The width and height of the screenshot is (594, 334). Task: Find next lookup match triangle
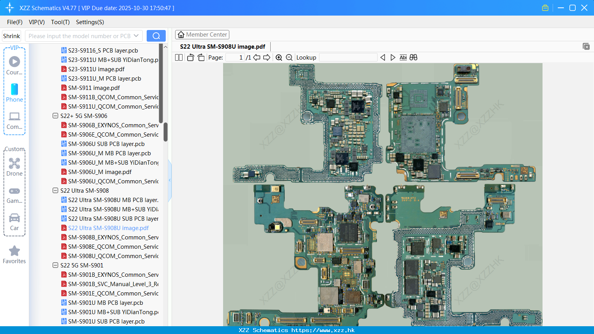pos(393,57)
